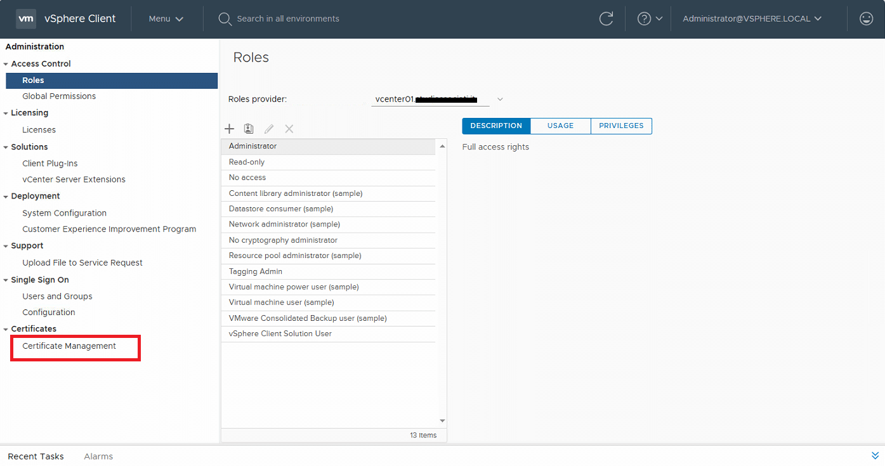885x466 pixels.
Task: Delete role using the X icon
Action: (289, 129)
